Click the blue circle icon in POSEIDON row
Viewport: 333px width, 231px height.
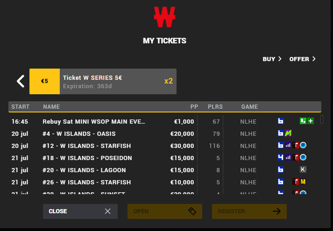tap(303, 158)
